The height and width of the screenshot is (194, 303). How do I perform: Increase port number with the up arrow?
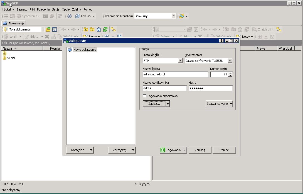point(230,73)
